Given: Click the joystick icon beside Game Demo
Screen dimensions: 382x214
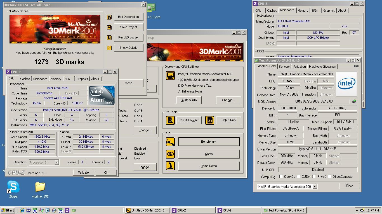Looking at the screenshot, I should pos(170,166).
